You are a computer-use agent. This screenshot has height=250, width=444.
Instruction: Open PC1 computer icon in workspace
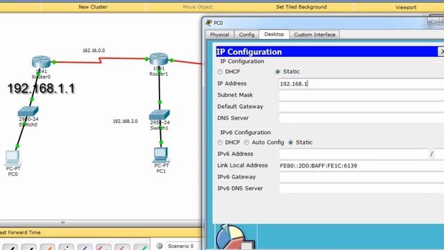point(161,155)
